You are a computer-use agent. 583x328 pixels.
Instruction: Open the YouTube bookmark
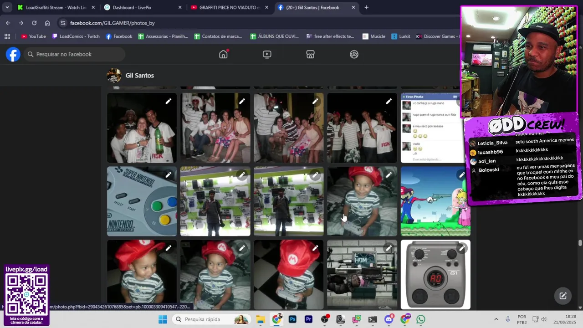pyautogui.click(x=33, y=36)
